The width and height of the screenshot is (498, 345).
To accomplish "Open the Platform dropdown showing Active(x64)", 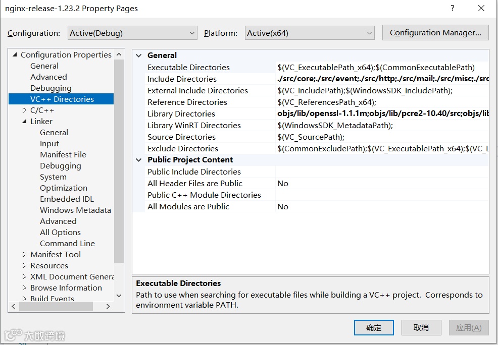I will 310,33.
